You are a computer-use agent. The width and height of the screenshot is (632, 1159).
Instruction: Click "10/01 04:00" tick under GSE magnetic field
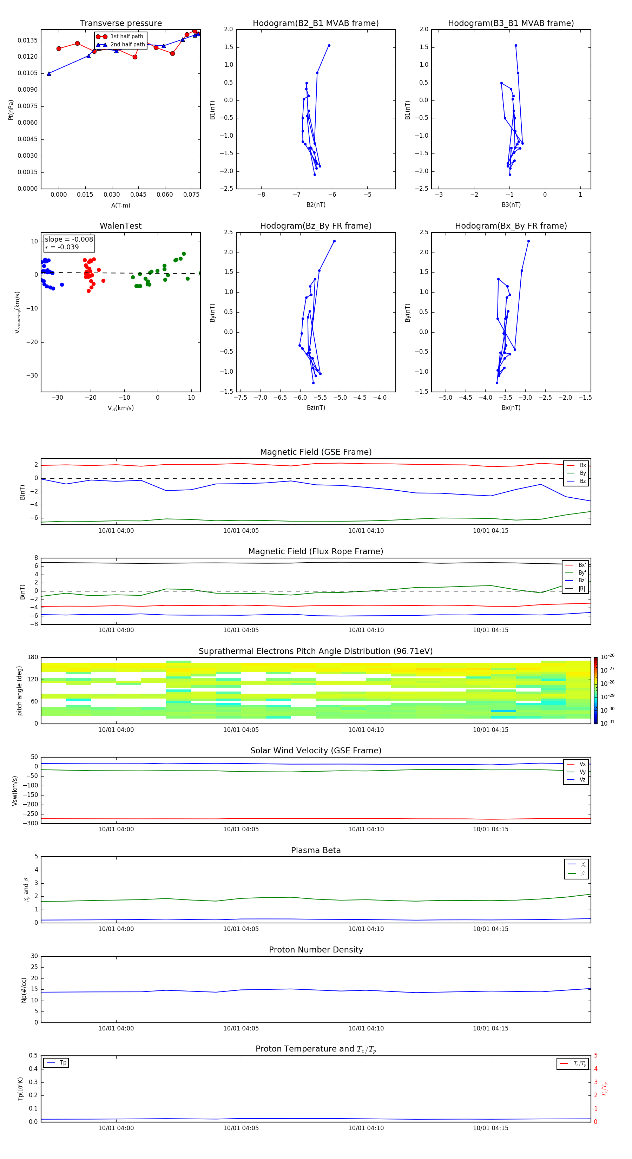click(x=116, y=531)
